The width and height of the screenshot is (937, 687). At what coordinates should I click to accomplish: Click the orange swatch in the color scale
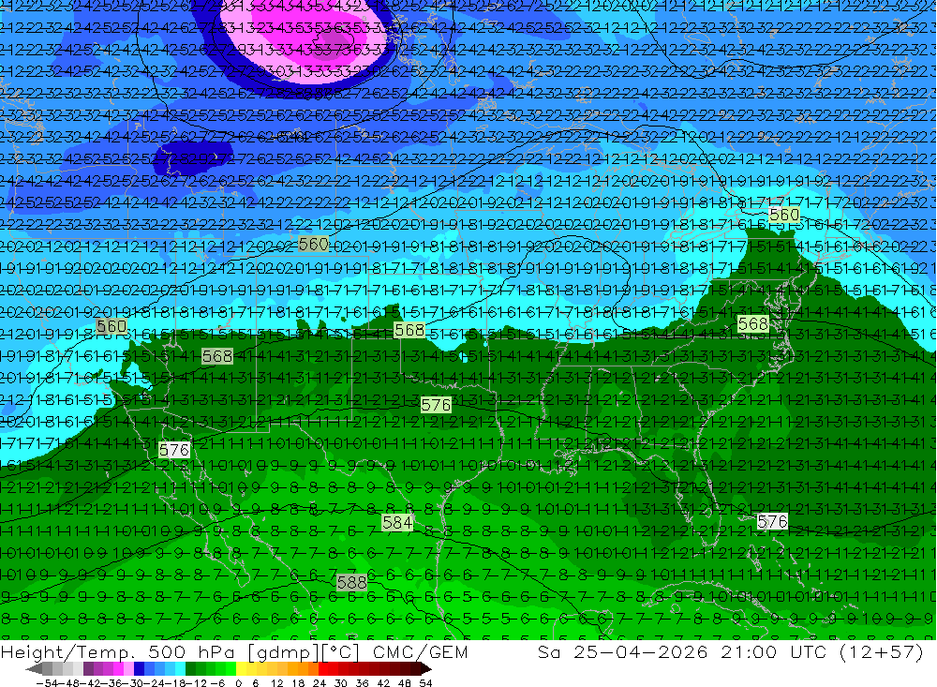tap(303, 669)
